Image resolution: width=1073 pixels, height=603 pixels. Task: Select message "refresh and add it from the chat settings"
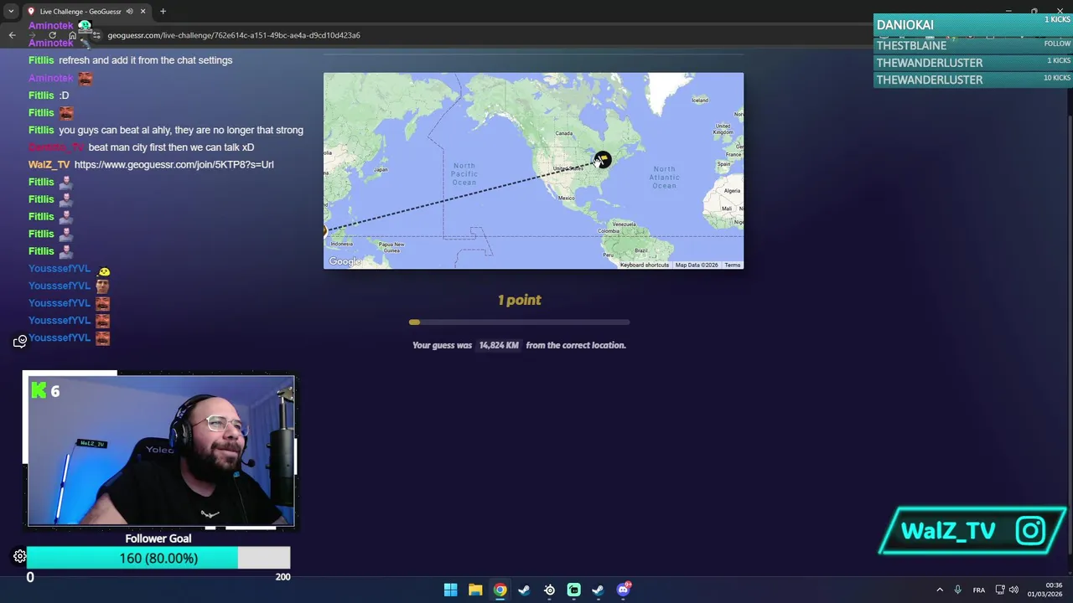(x=146, y=60)
